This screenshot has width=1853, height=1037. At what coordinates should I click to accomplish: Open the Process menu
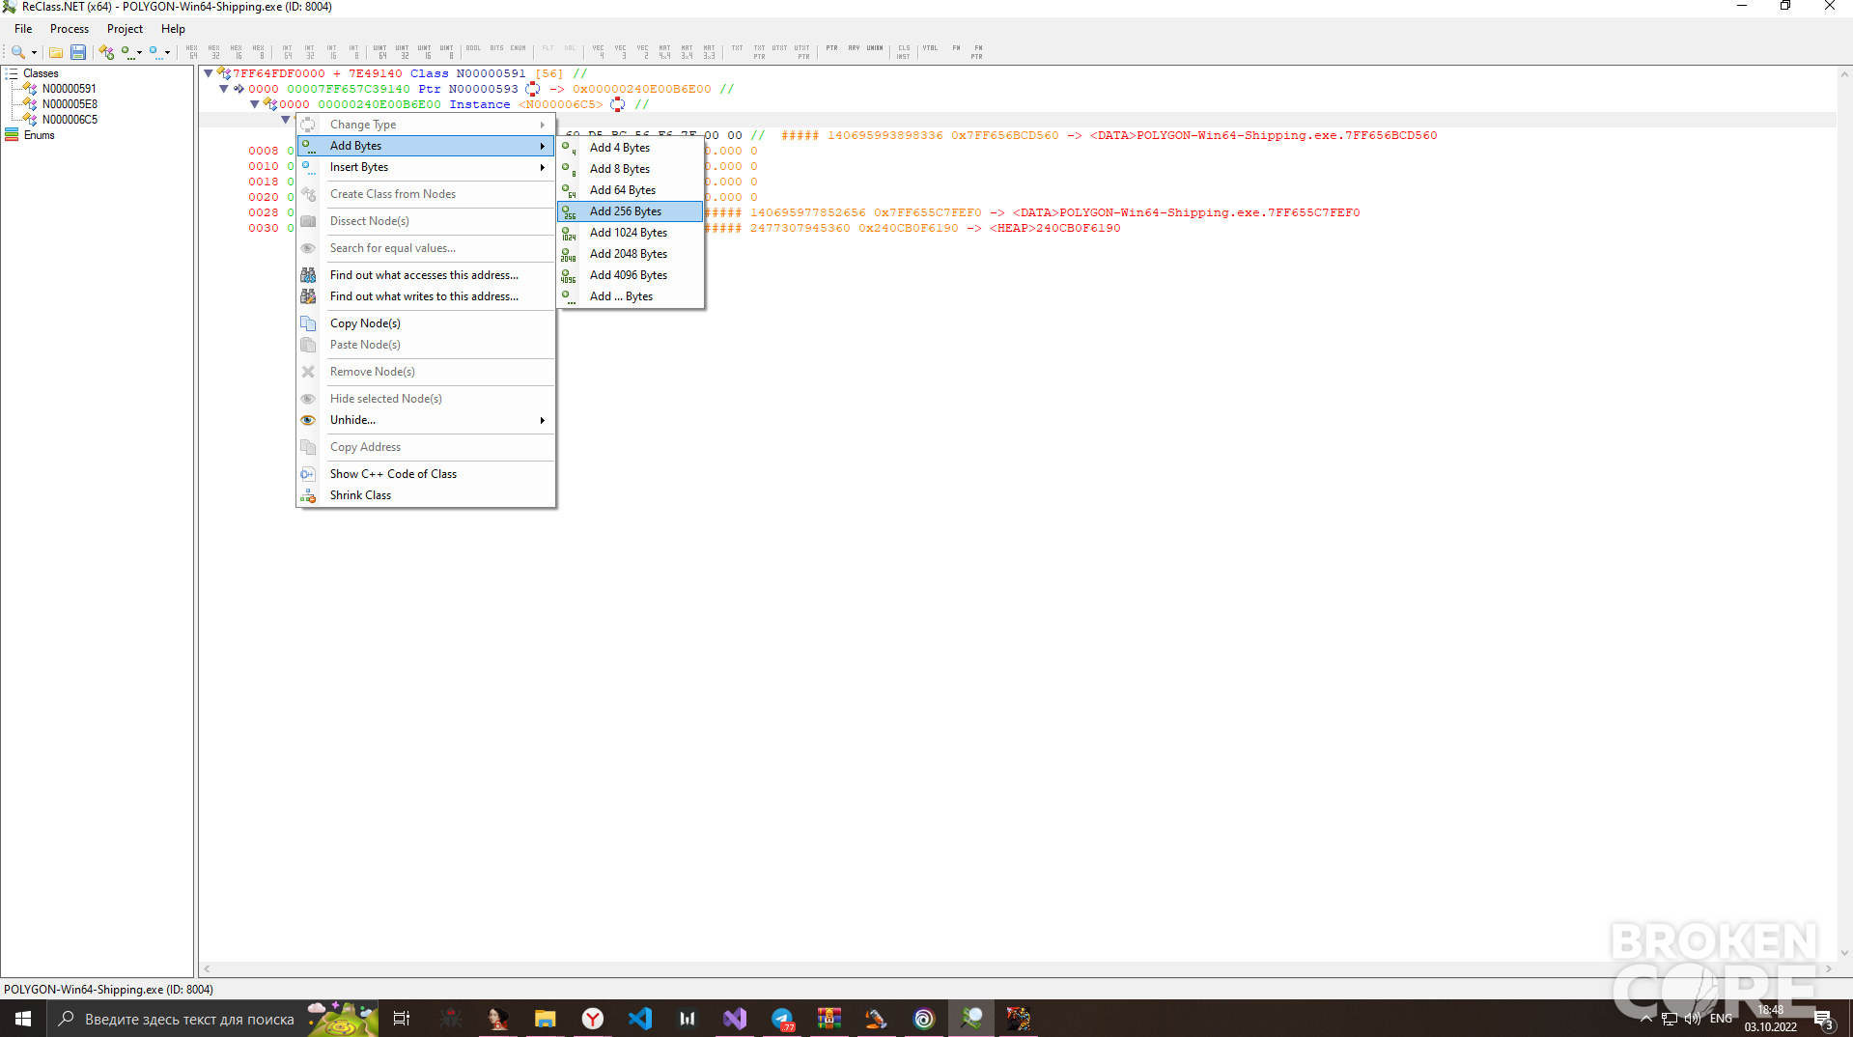70,29
